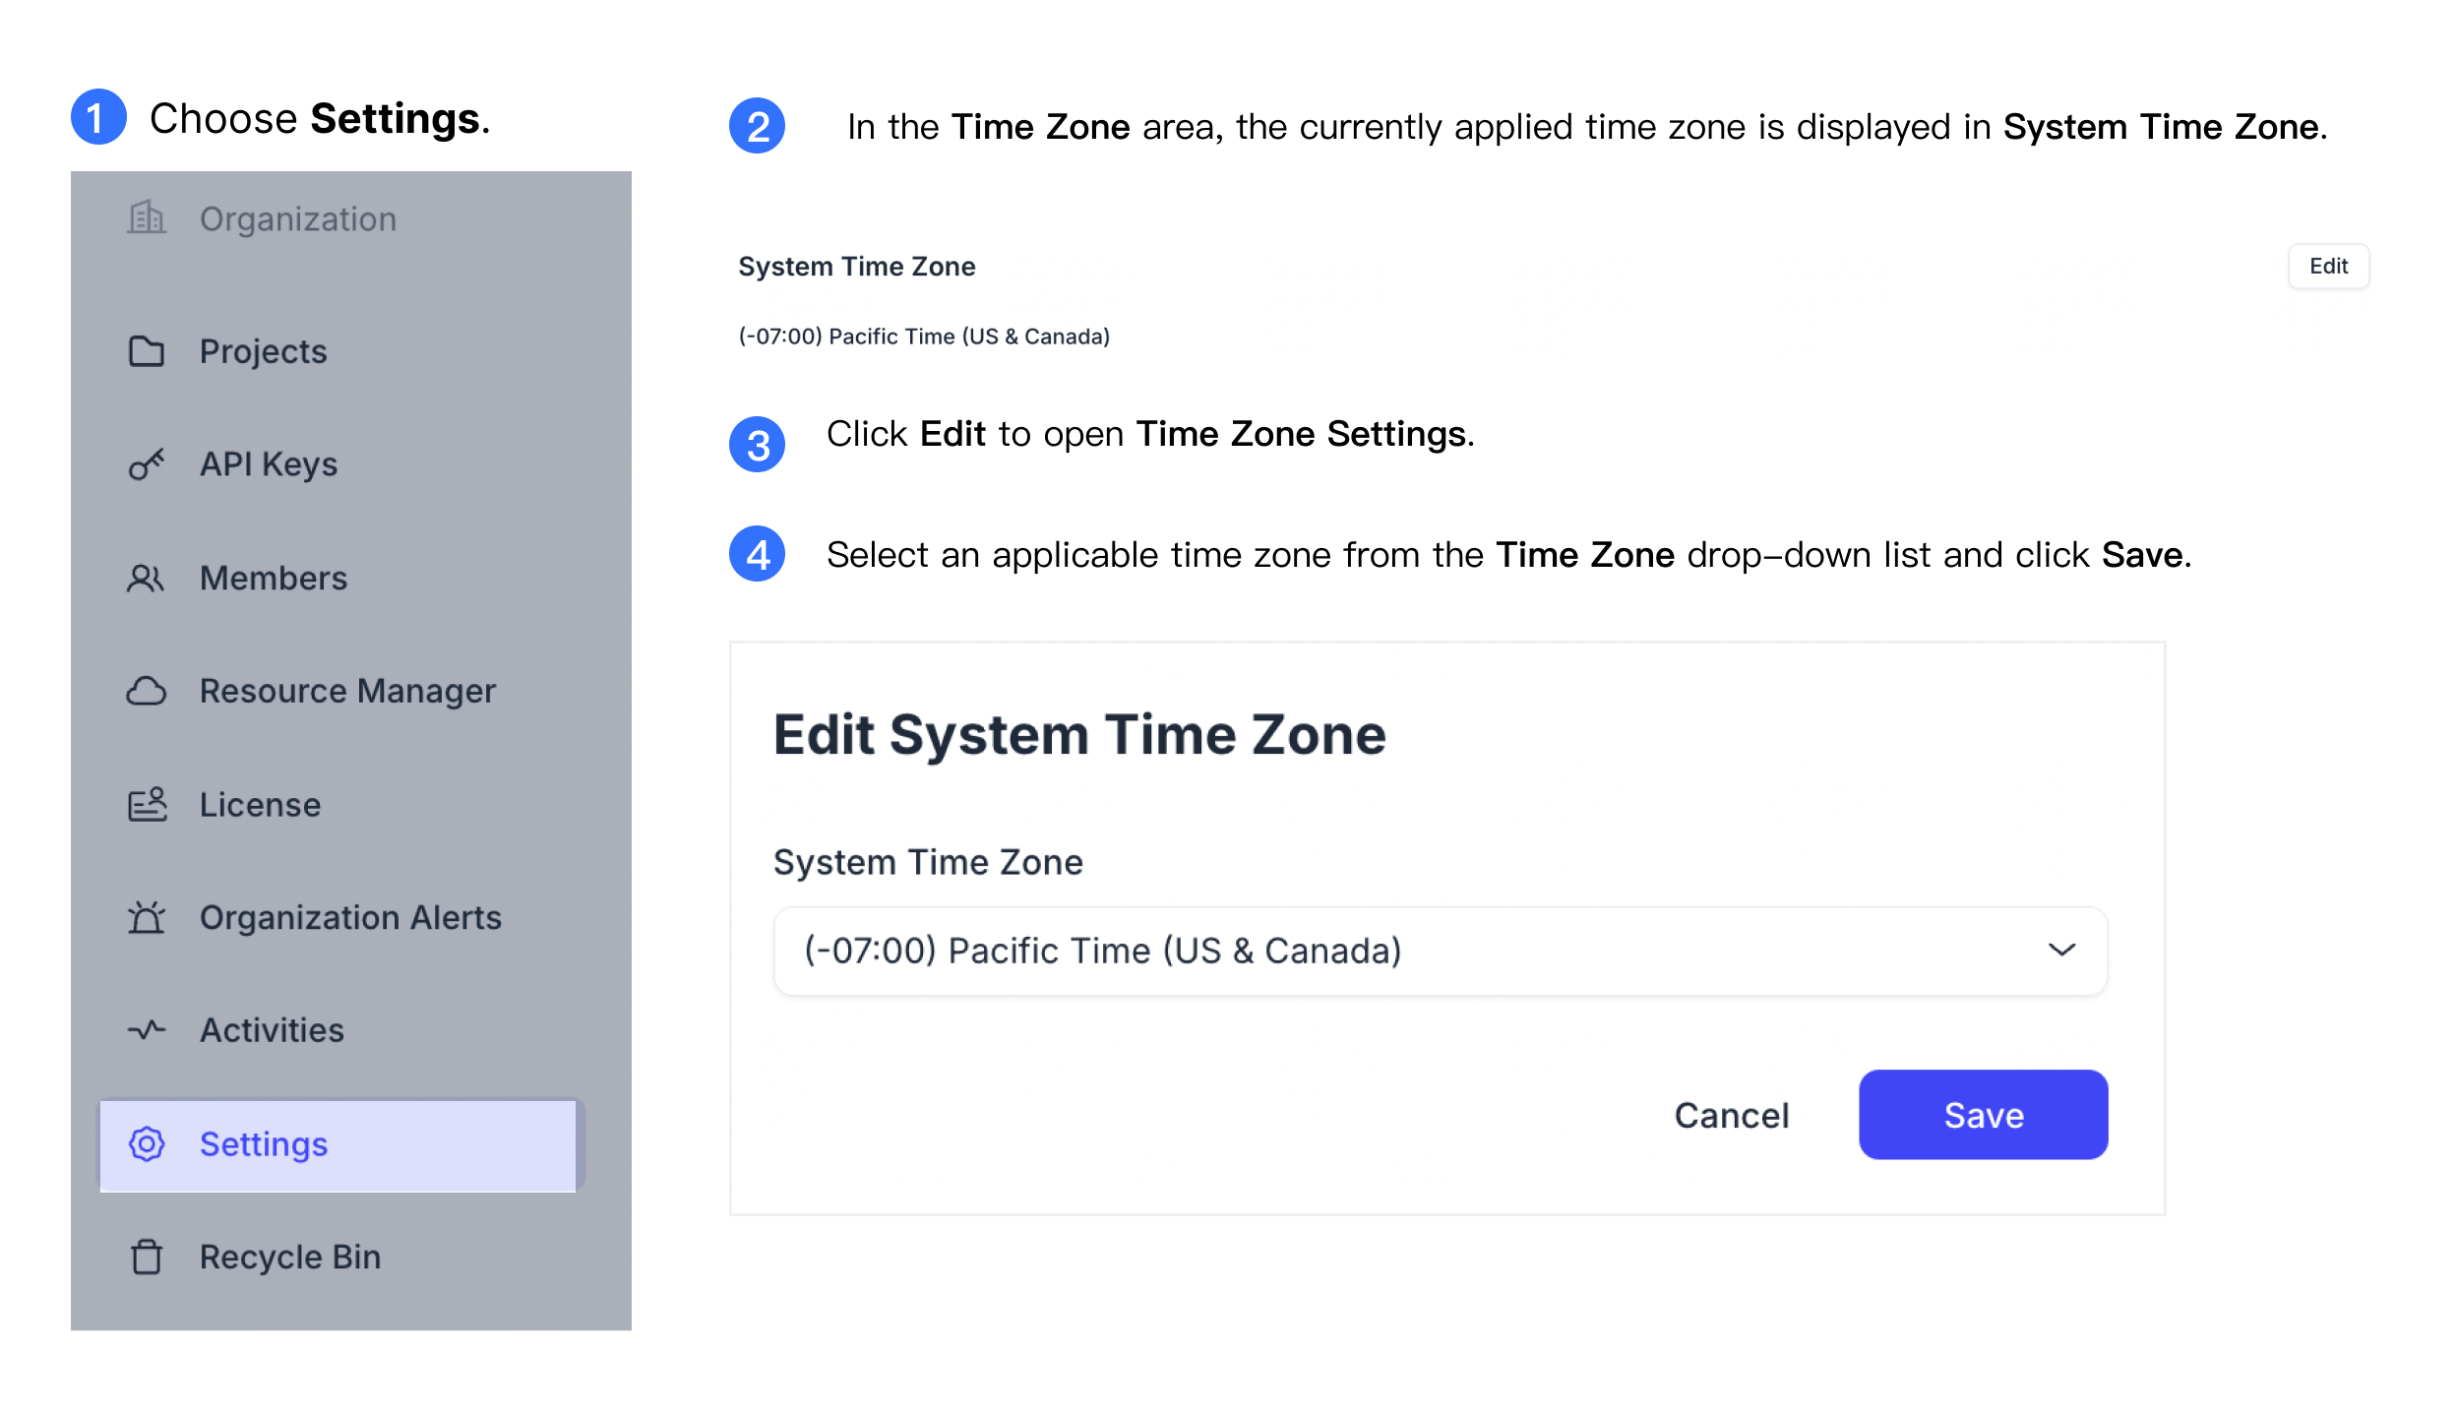The image size is (2456, 1414).
Task: Click the Members icon in sidebar
Action: [x=149, y=577]
